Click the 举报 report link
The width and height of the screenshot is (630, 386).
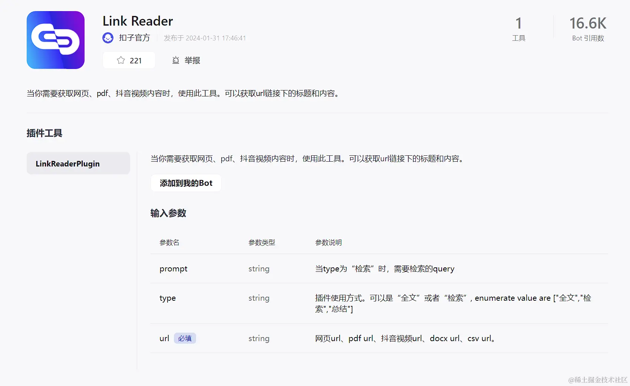click(x=192, y=60)
